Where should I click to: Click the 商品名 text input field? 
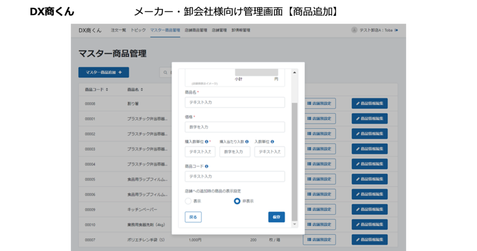234,102
